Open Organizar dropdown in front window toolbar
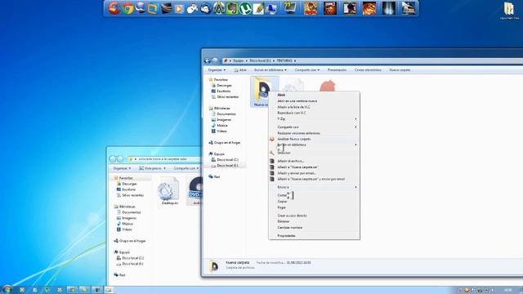 217,70
